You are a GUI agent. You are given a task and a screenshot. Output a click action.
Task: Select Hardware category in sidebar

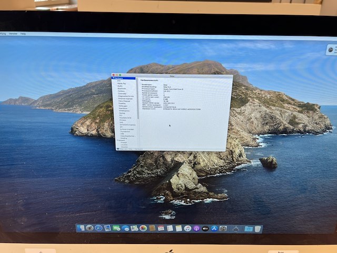coord(122,79)
